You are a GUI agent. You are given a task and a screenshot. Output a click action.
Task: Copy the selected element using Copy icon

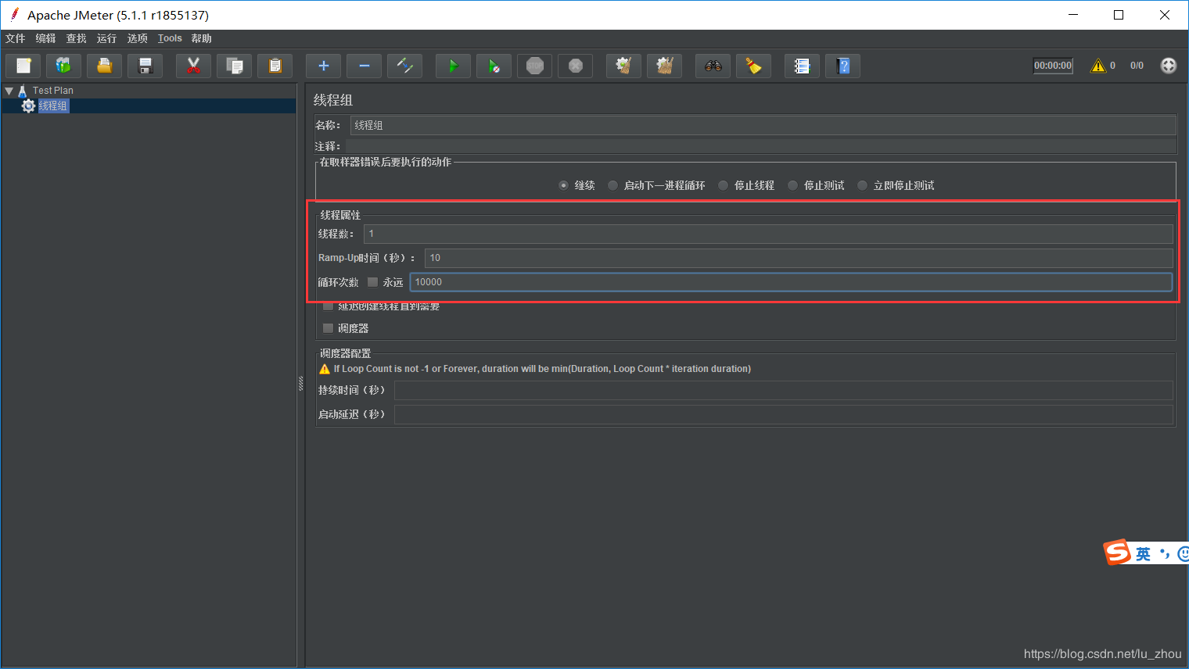pyautogui.click(x=235, y=66)
